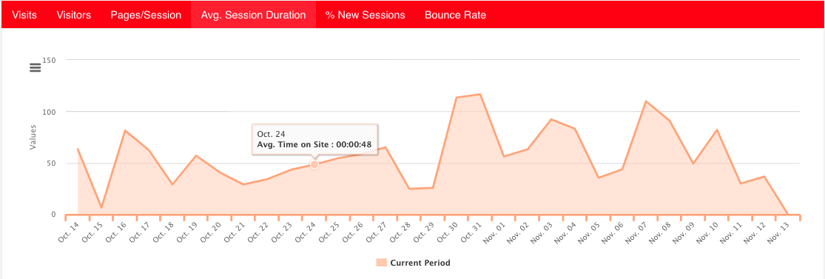825x279 pixels.
Task: Click the vertical Values axis title
Action: click(33, 137)
